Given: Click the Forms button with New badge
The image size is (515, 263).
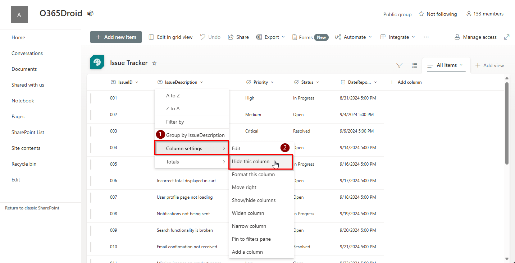Looking at the screenshot, I should (x=309, y=37).
